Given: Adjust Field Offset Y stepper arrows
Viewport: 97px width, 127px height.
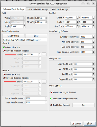Looking at the screenshot, I should [46, 22].
